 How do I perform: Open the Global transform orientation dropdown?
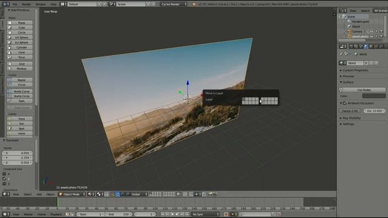coord(139,194)
